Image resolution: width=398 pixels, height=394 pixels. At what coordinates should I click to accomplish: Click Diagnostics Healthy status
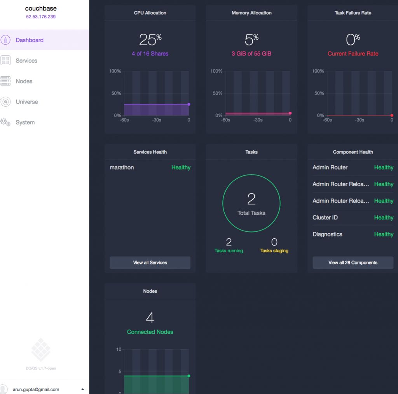click(384, 234)
